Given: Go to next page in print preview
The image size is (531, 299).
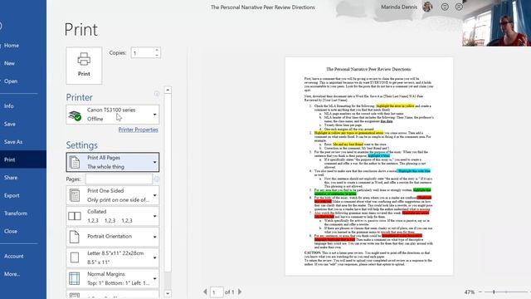Looking at the screenshot, I should tap(240, 292).
